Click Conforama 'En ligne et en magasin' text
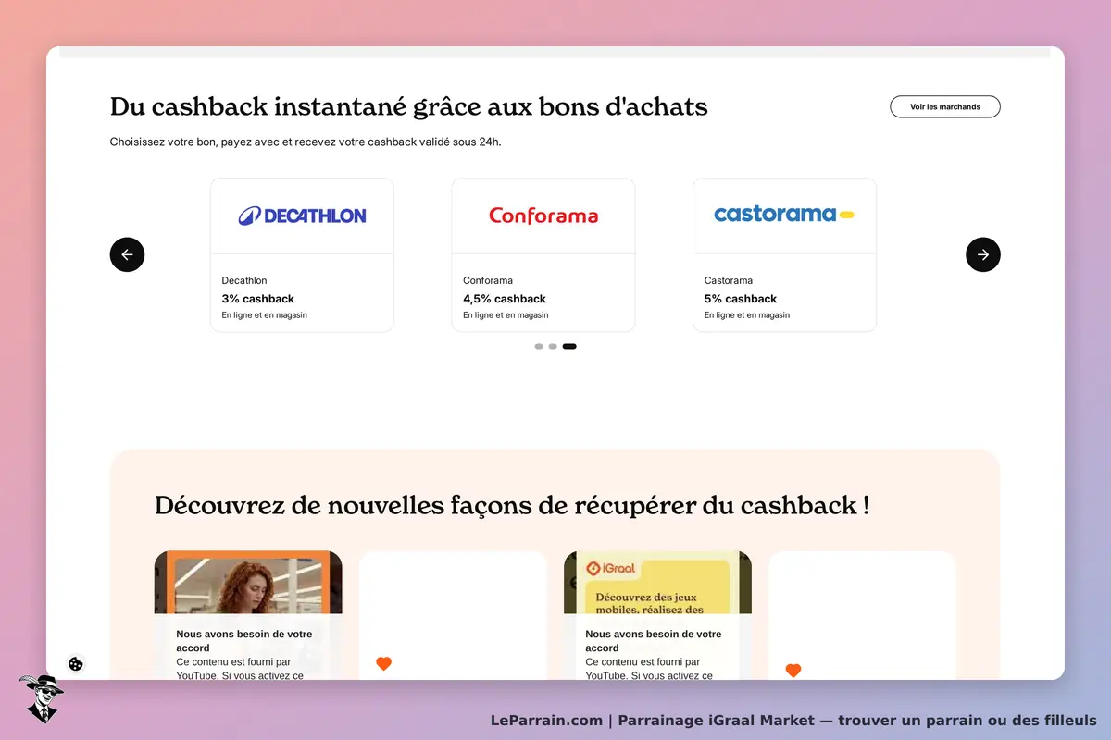 [x=506, y=315]
